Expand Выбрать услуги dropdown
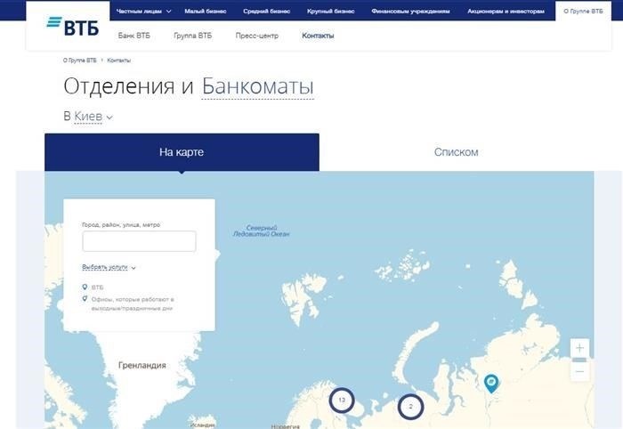Image resolution: width=623 pixels, height=429 pixels. (109, 267)
